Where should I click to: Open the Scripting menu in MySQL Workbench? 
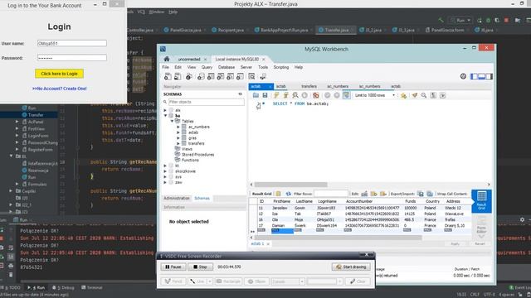pos(281,67)
